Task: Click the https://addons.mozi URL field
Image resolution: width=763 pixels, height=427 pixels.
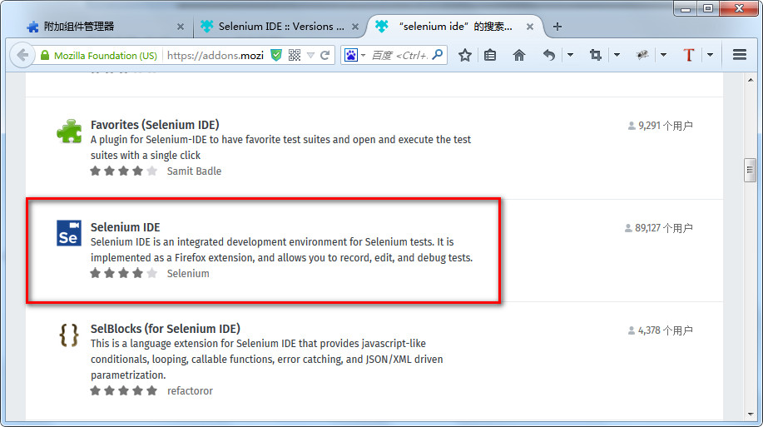Action: click(215, 56)
